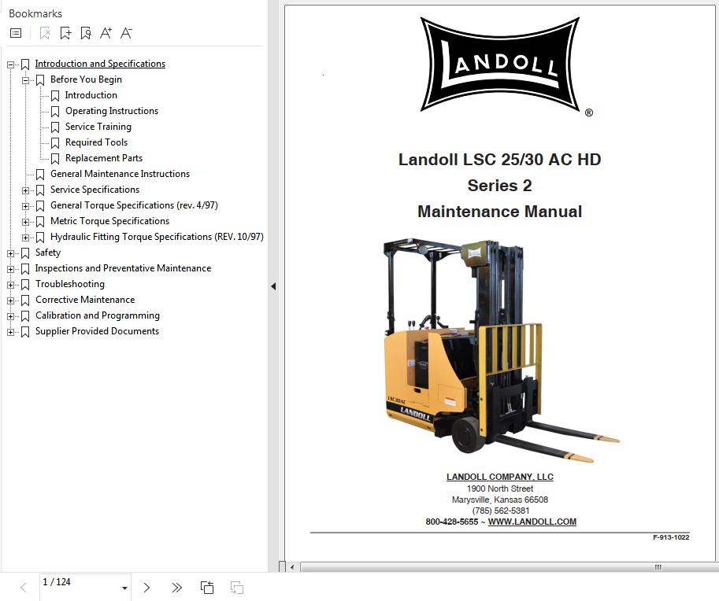
Task: Click the forklift image on the page
Action: pos(500,350)
